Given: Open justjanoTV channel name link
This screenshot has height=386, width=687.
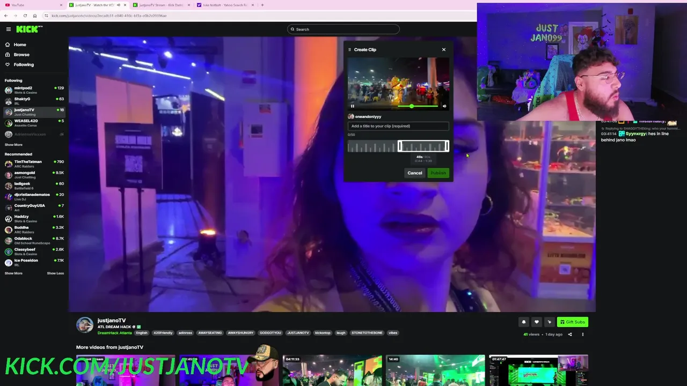Looking at the screenshot, I should click(112, 321).
